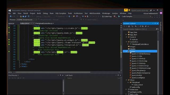Open the SQL Complete menu
The width and height of the screenshot is (170, 95).
pyautogui.click(x=61, y=13)
